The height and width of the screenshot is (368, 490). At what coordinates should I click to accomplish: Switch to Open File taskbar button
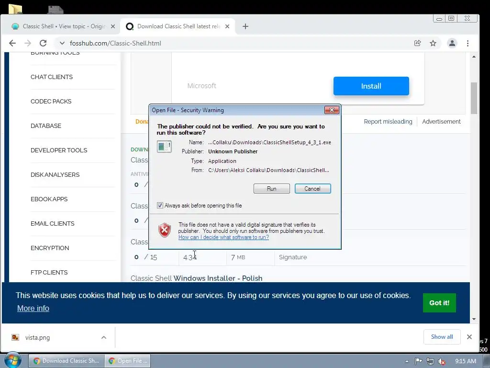coord(128,361)
